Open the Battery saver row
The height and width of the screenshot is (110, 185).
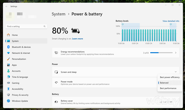pyautogui.click(x=116, y=102)
